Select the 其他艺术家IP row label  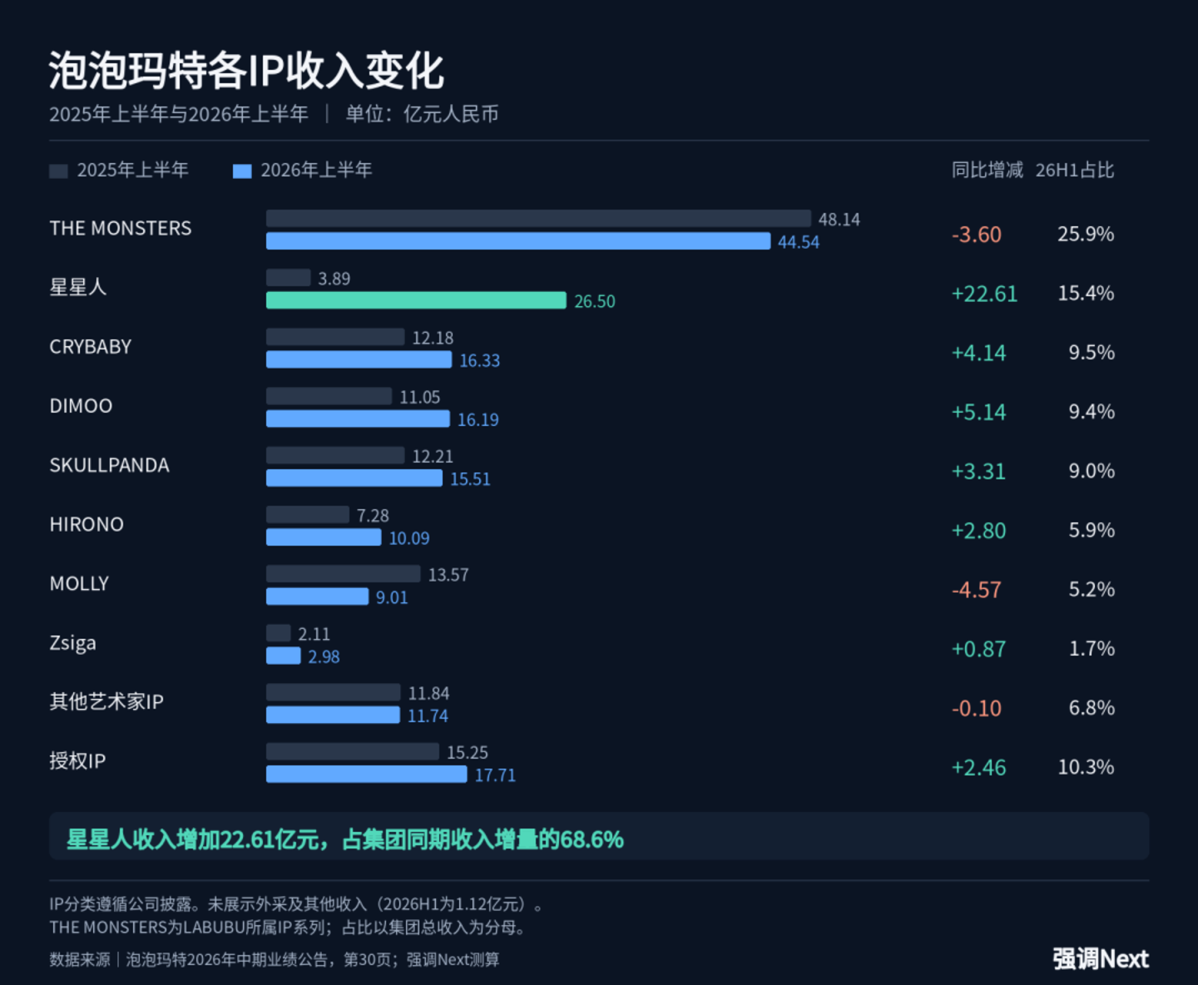(106, 702)
